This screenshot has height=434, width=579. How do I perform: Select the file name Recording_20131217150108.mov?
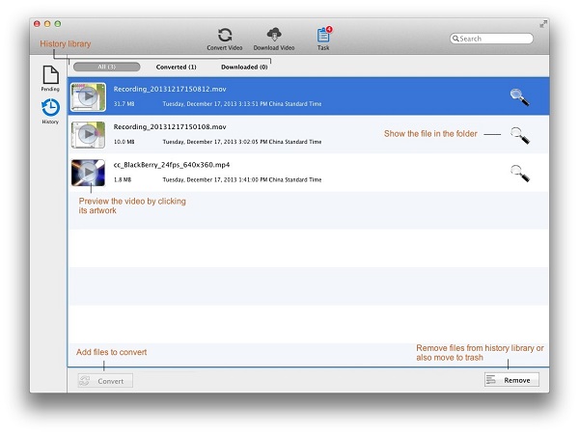point(170,127)
